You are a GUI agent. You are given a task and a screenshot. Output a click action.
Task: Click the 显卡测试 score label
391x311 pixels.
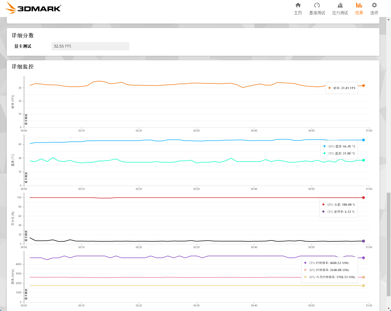pyautogui.click(x=23, y=46)
